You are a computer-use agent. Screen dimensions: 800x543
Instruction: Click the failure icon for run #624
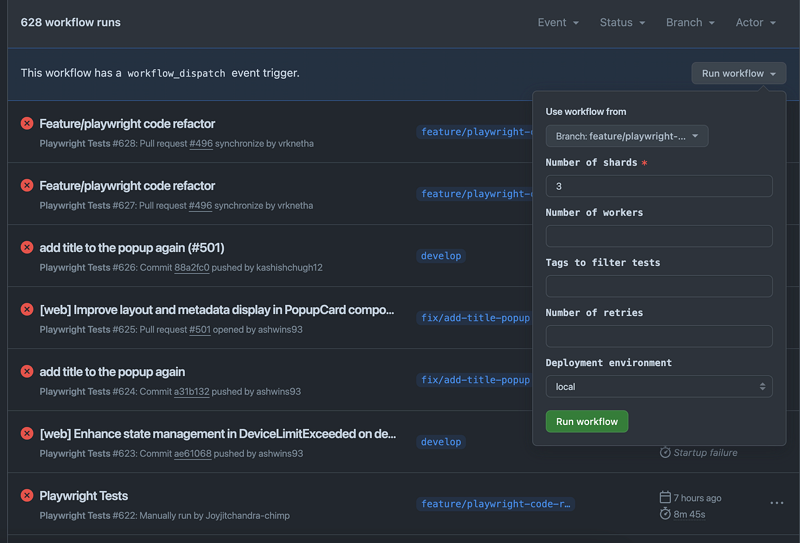point(27,371)
